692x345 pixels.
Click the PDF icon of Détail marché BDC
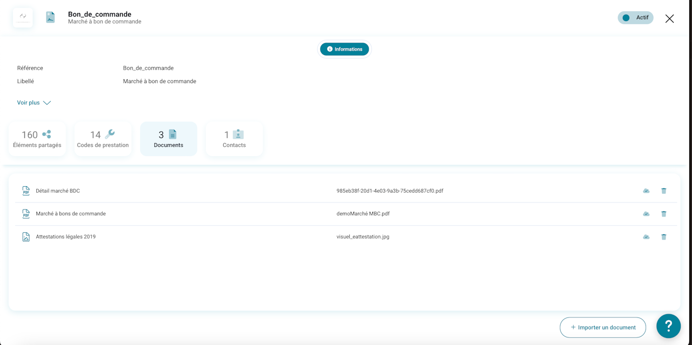coord(26,191)
